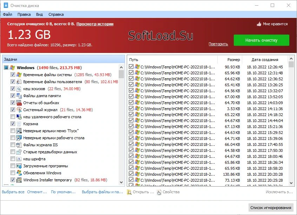
Task: Click 'Выбрать файлы и па…' link
Action: (x=103, y=192)
